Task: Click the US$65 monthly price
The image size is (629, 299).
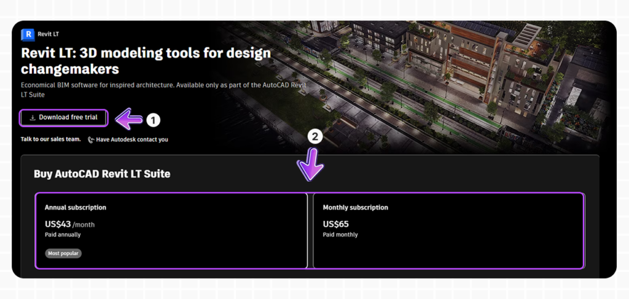Action: point(335,224)
